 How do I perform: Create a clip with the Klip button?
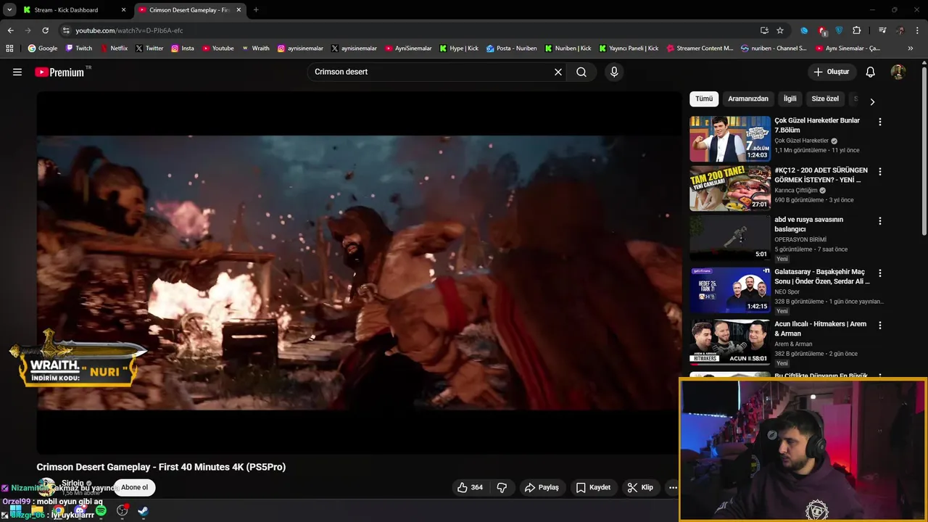pos(640,487)
